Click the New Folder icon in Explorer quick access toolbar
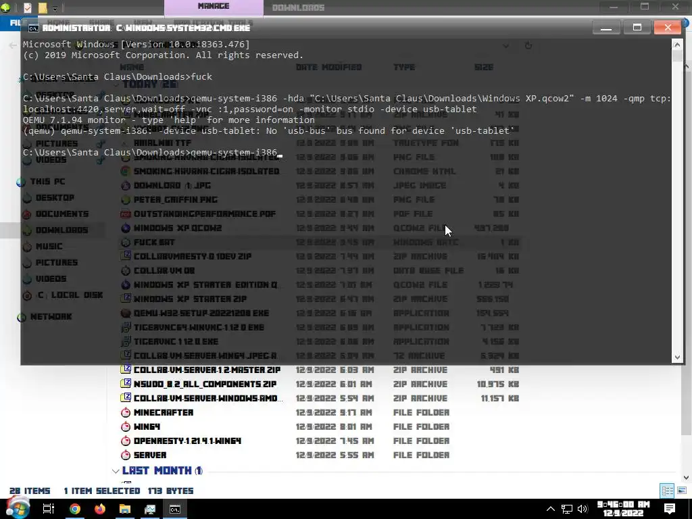The image size is (692, 519). click(x=43, y=7)
